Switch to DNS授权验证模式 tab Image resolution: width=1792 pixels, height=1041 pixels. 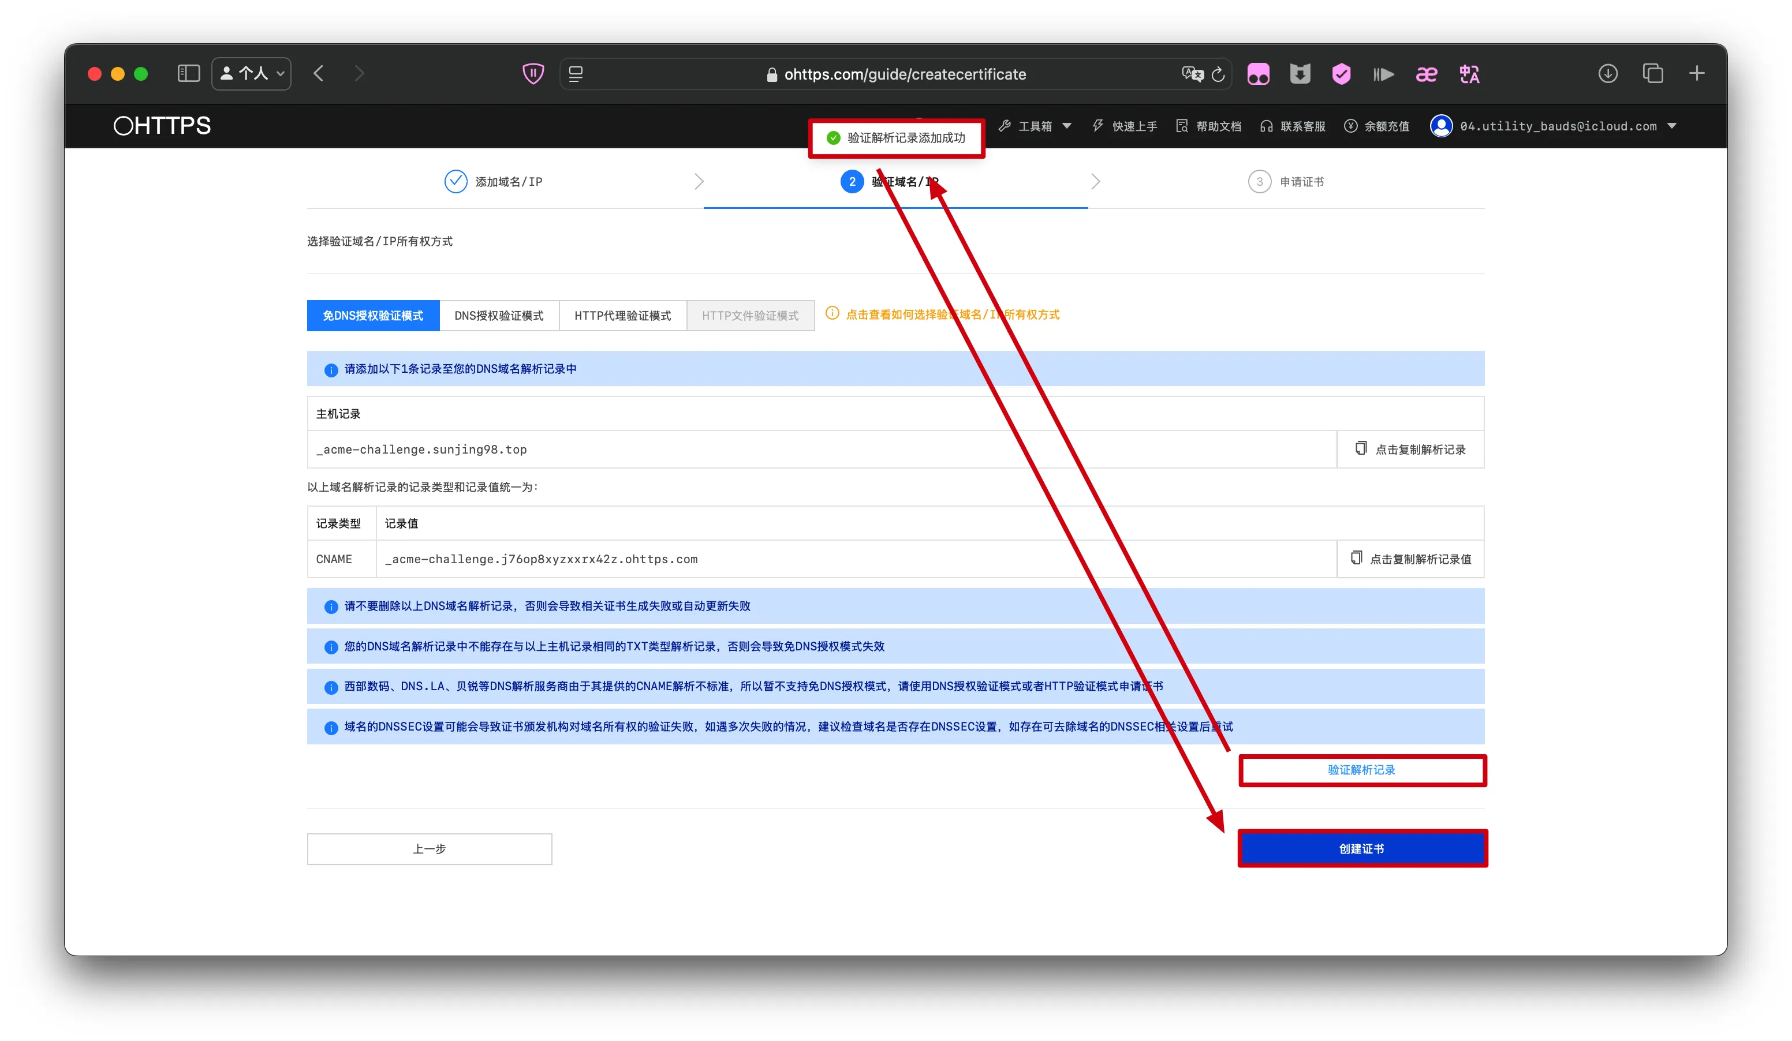click(498, 316)
